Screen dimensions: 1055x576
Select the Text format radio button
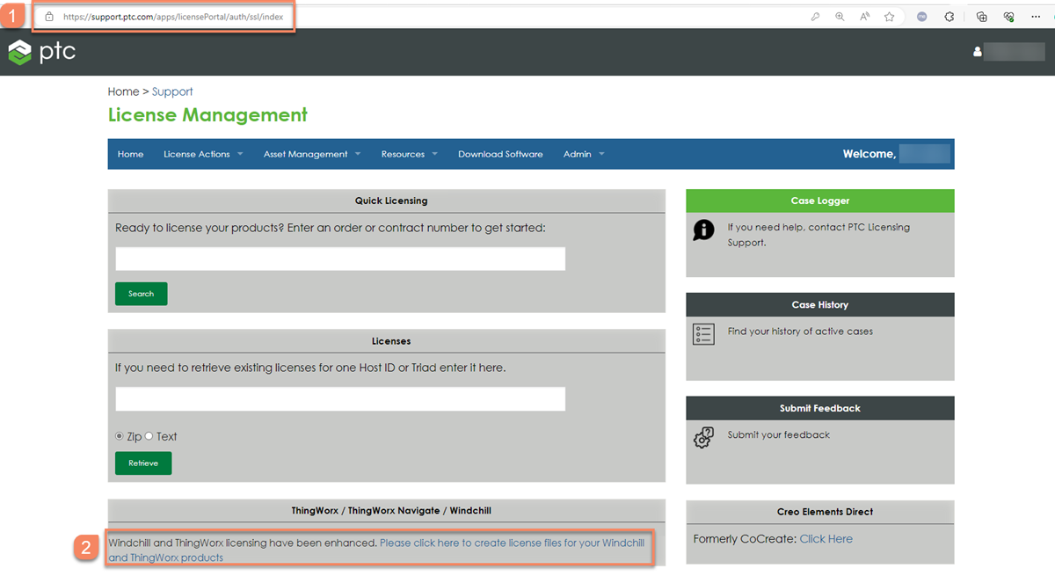(x=149, y=436)
